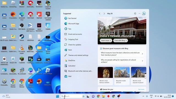The width and height of the screenshot is (176, 99).
Task: Select the Steam desktop shortcut
Action: pyautogui.click(x=22, y=38)
